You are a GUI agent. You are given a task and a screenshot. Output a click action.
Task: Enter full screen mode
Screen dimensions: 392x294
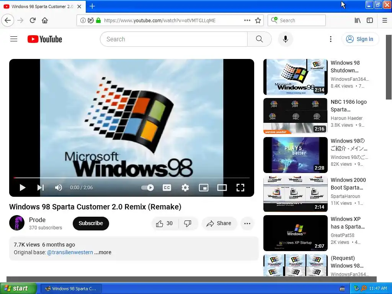(240, 188)
